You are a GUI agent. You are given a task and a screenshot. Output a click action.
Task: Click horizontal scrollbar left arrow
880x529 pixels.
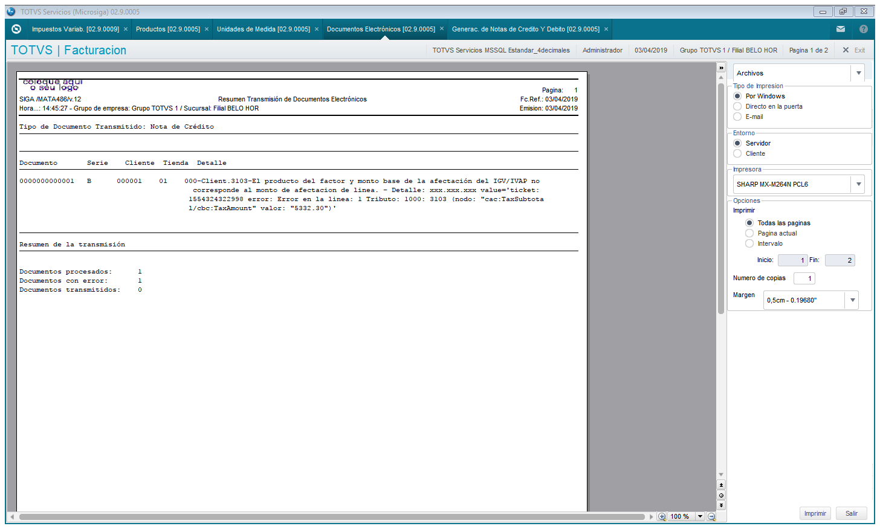pyautogui.click(x=13, y=517)
